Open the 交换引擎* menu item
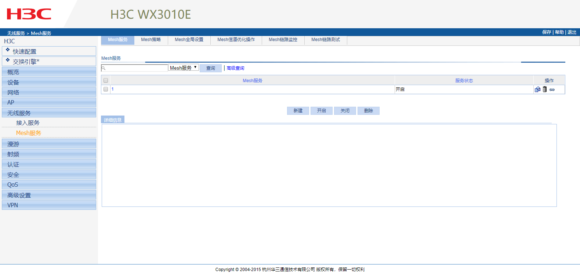The height and width of the screenshot is (274, 580). pos(49,61)
